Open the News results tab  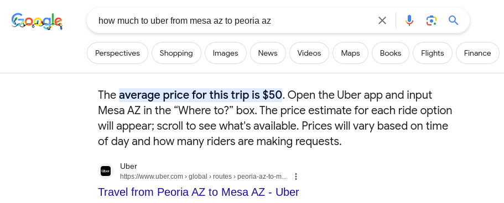click(x=267, y=53)
